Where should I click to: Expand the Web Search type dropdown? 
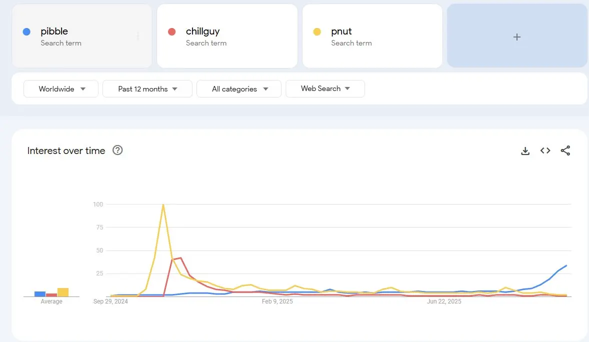[x=325, y=88]
